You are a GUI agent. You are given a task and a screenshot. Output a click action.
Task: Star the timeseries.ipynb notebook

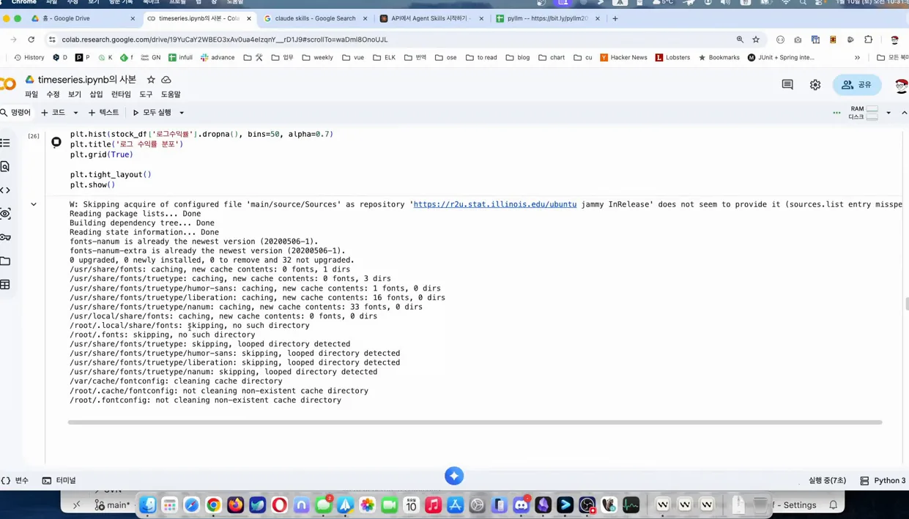[151, 79]
